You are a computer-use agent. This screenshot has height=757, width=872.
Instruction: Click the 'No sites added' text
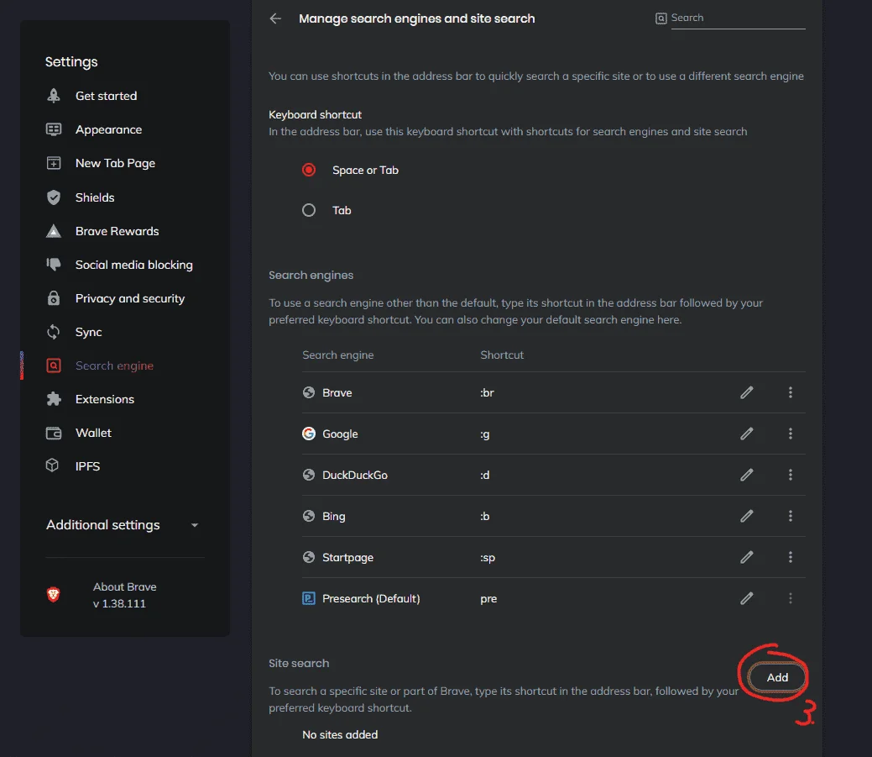point(340,734)
